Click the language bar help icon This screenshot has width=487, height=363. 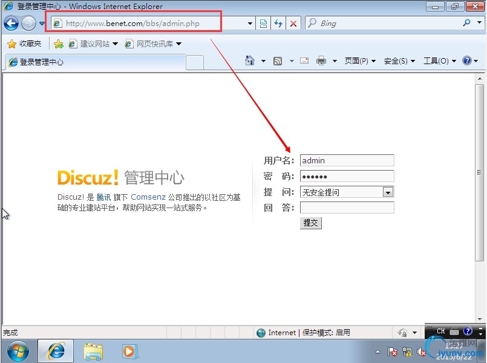[468, 331]
